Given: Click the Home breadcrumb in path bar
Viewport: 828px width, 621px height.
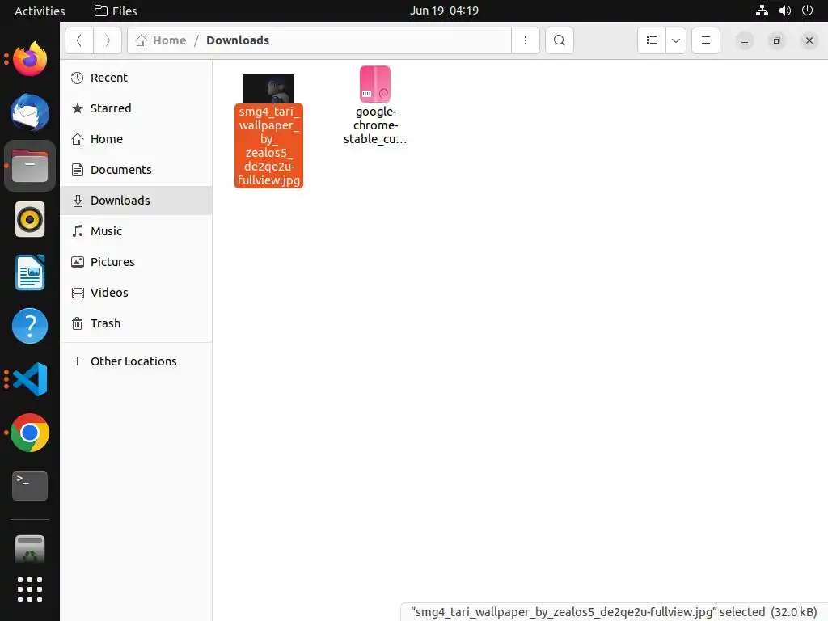Looking at the screenshot, I should point(161,40).
